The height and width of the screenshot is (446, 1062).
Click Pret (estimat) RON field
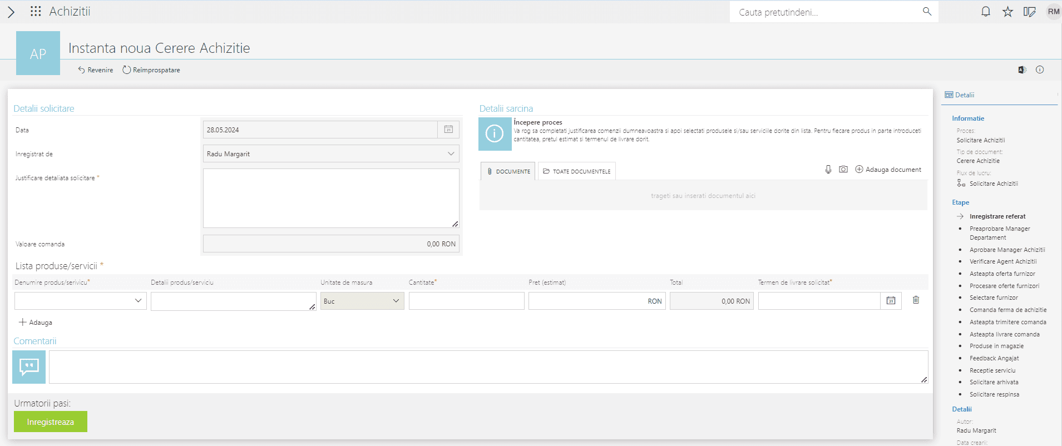pyautogui.click(x=597, y=301)
